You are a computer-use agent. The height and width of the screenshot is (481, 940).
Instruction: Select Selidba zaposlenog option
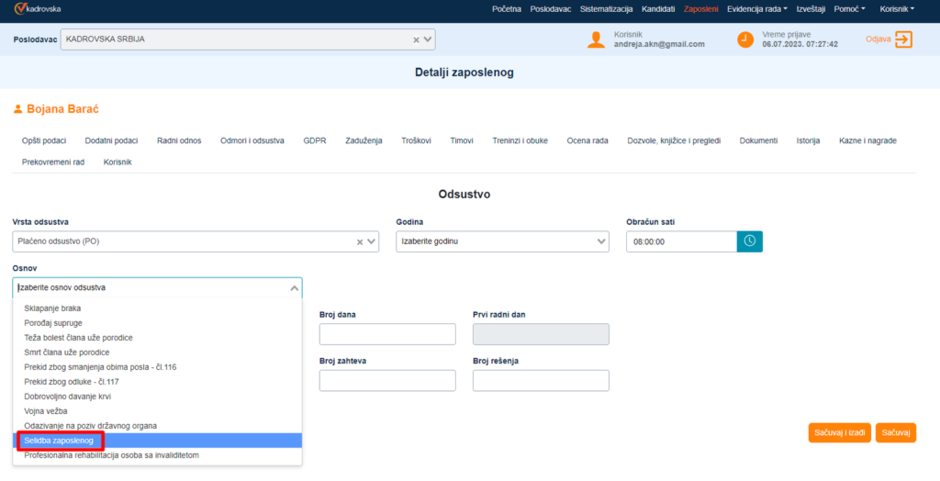(x=59, y=441)
